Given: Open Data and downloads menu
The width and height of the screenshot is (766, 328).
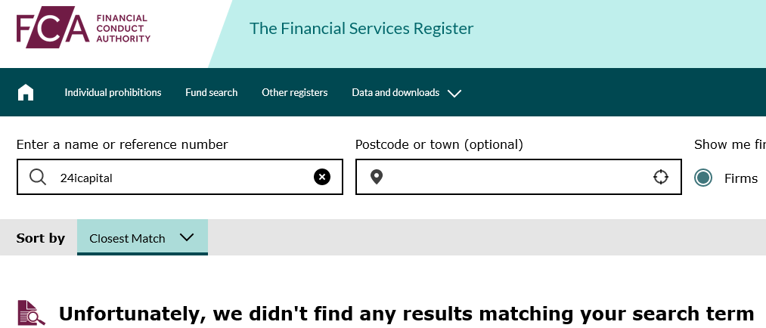Looking at the screenshot, I should click(395, 92).
